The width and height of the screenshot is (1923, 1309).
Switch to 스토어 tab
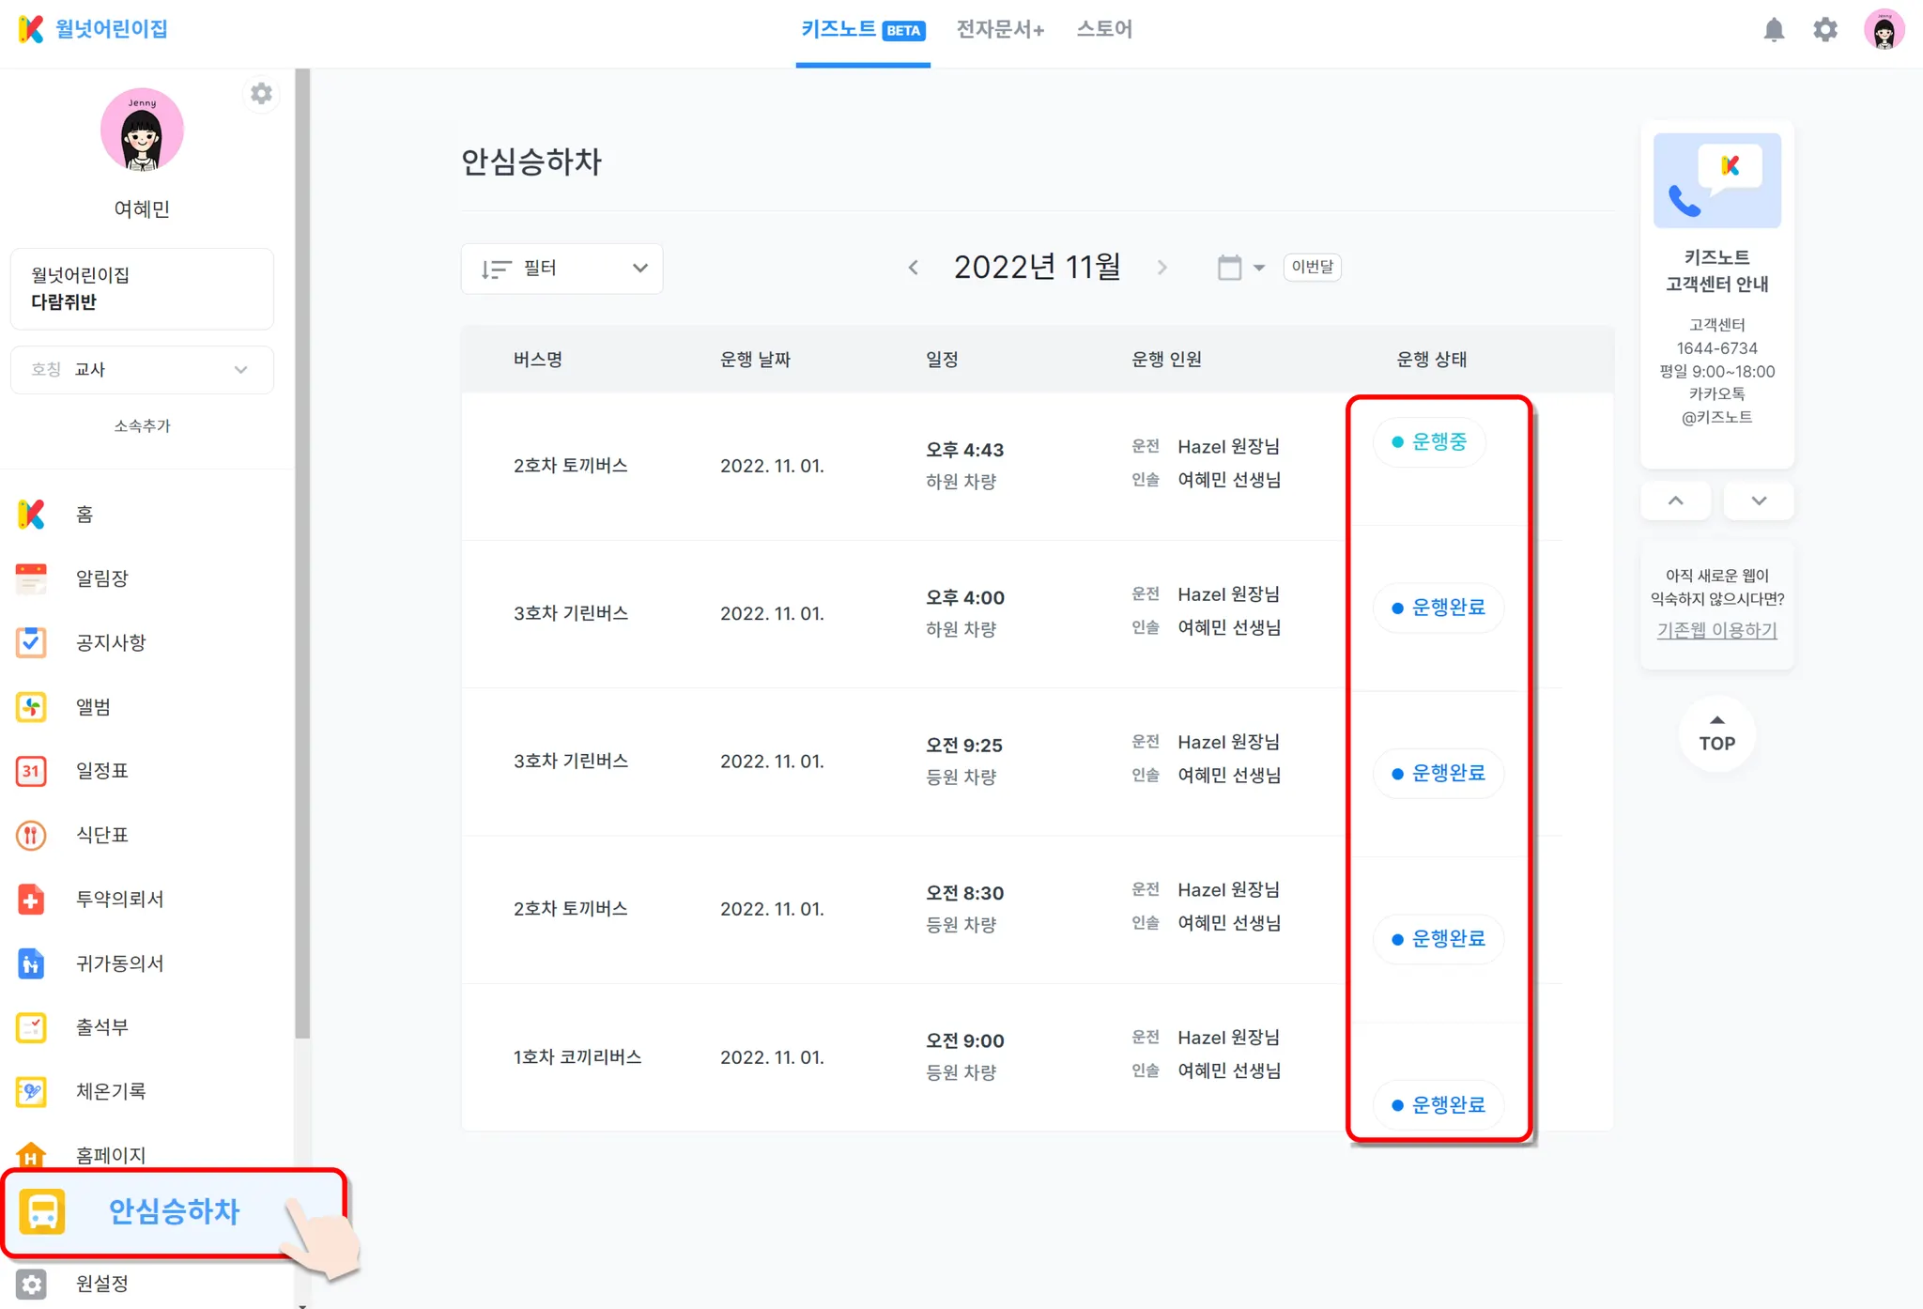[1104, 30]
